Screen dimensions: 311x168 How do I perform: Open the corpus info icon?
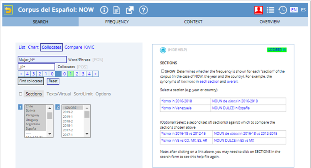[x=104, y=10]
